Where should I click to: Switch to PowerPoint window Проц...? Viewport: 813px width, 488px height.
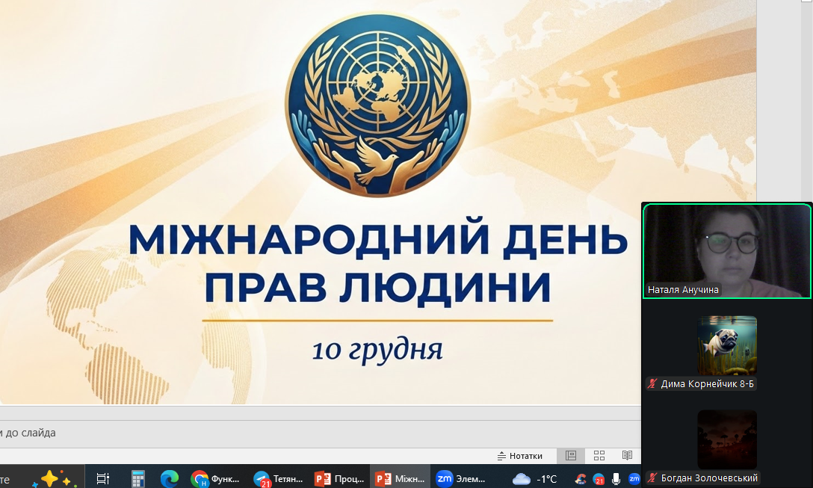click(339, 478)
